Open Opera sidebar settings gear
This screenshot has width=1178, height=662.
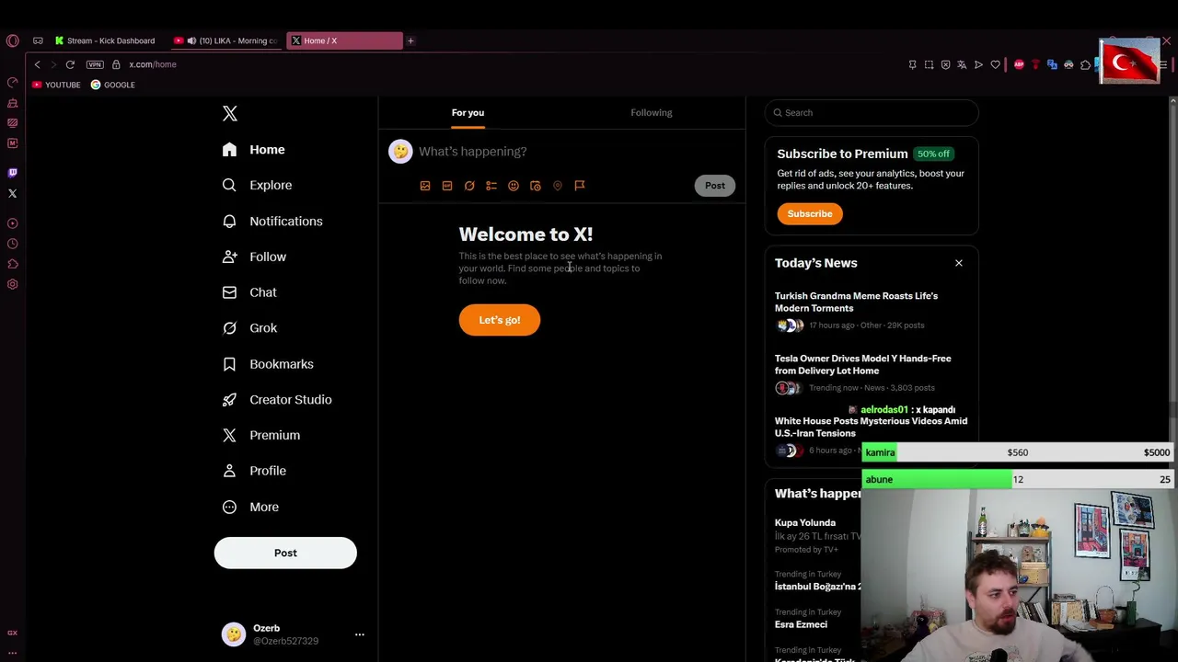point(12,284)
